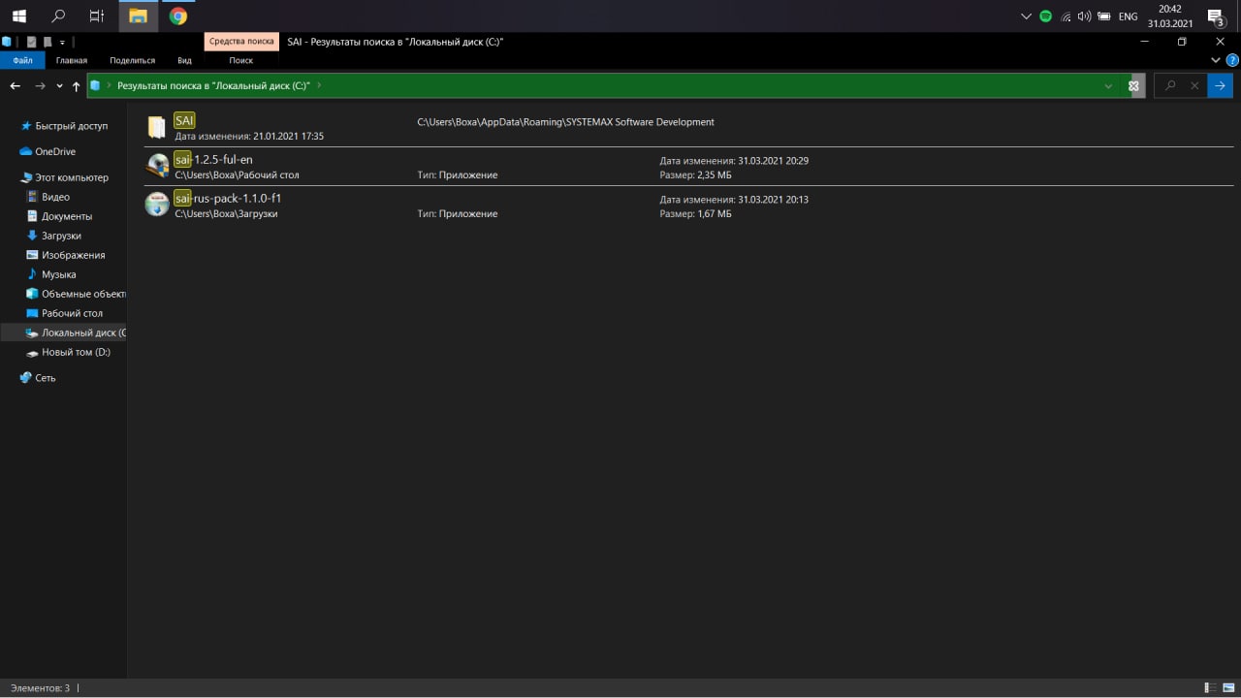This screenshot has height=698, width=1241.
Task: Click the sai-rus-pack installer icon
Action: (157, 205)
